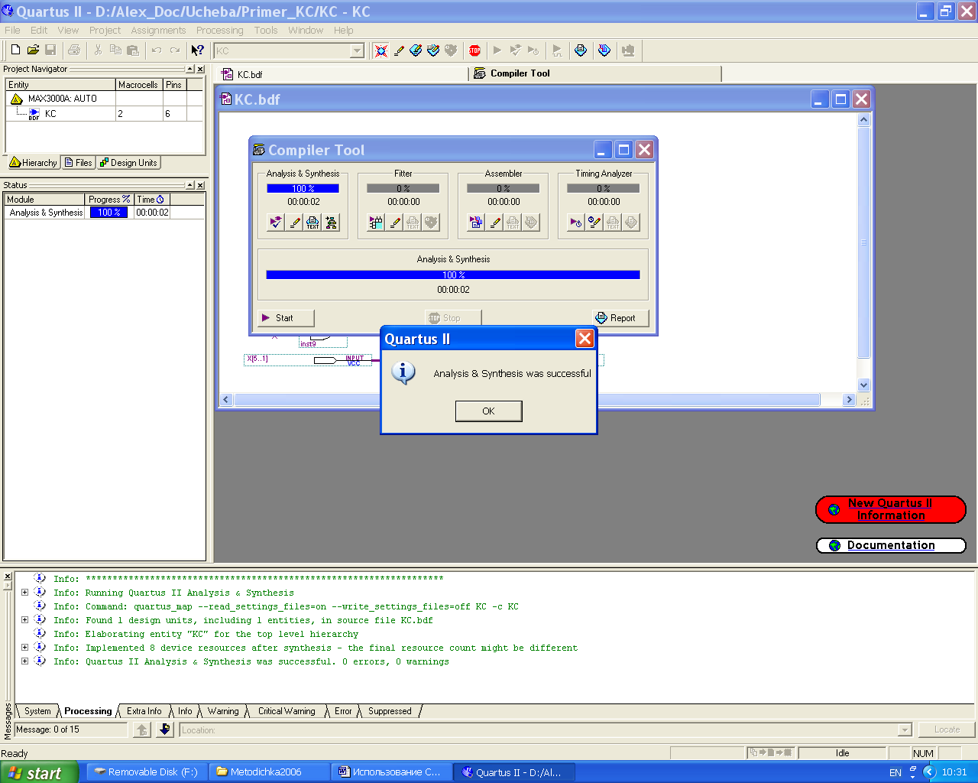Open Analysis & Synthesis settings pencil icon
Image resolution: width=978 pixels, height=783 pixels.
pyautogui.click(x=294, y=223)
